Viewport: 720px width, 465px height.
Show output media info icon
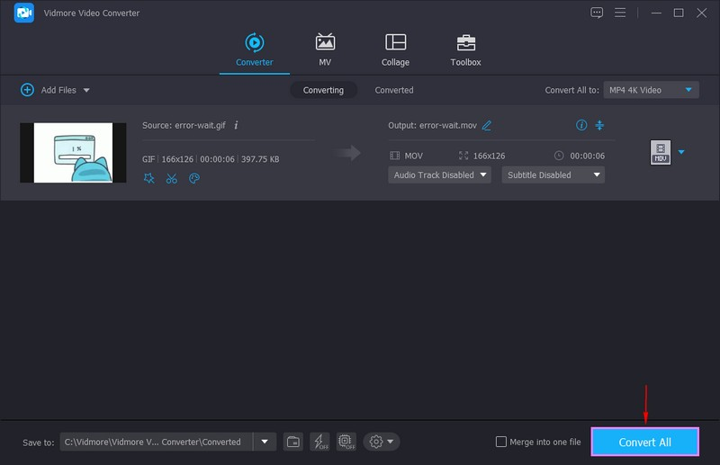[581, 125]
